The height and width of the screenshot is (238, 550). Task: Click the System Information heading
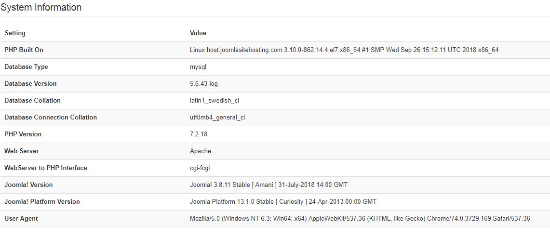click(x=41, y=7)
